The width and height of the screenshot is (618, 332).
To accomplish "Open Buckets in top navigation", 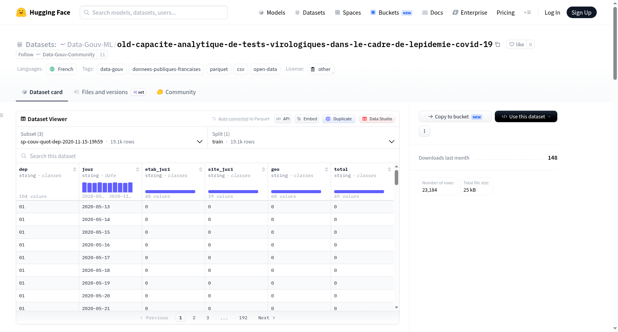I will (x=391, y=12).
